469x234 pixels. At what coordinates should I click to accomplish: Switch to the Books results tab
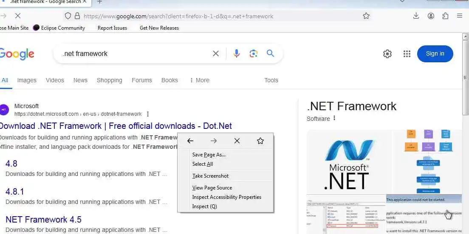(x=170, y=80)
